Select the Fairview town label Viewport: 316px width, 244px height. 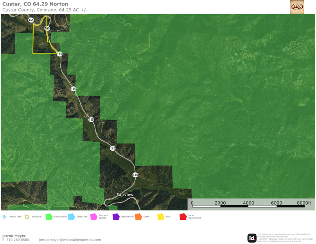coord(124,194)
